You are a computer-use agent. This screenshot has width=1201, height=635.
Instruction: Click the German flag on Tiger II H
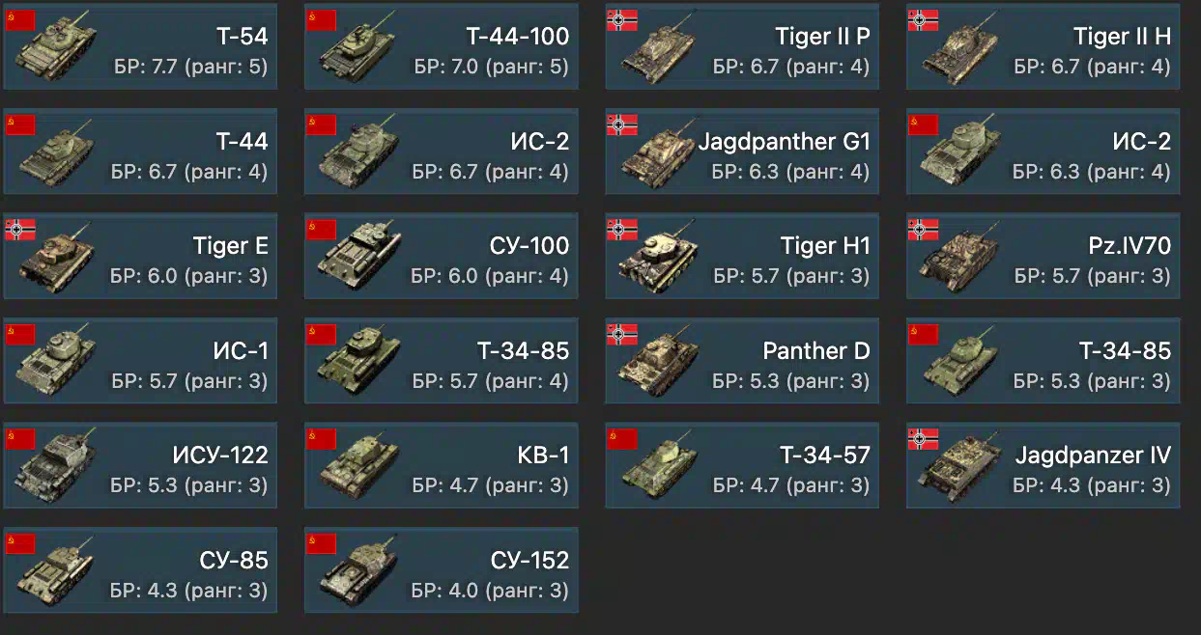coord(923,19)
